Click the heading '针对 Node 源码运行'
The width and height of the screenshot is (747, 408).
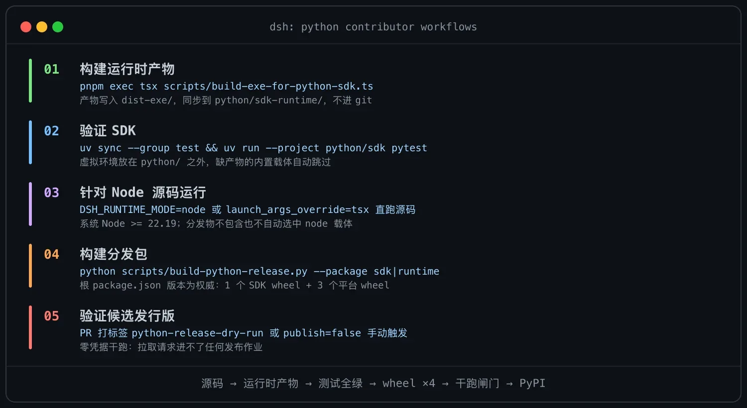point(143,193)
